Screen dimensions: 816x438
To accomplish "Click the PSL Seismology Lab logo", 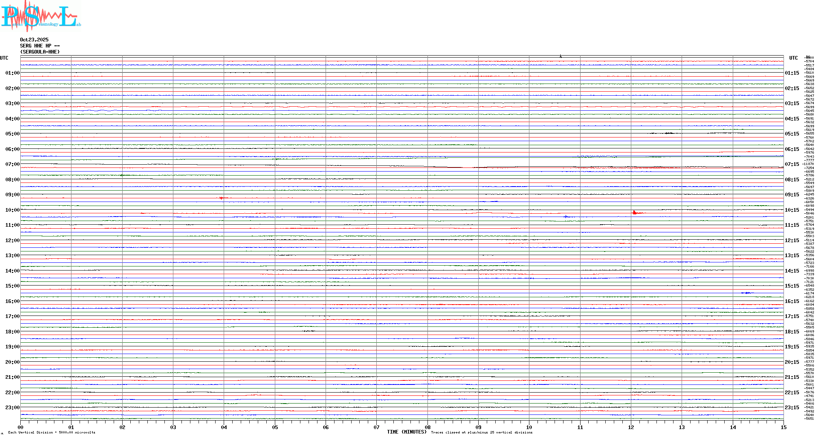I will pyautogui.click(x=41, y=15).
